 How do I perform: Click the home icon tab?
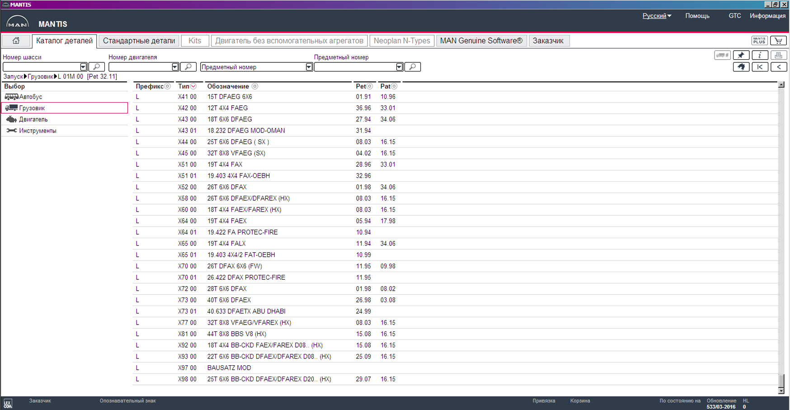point(16,41)
